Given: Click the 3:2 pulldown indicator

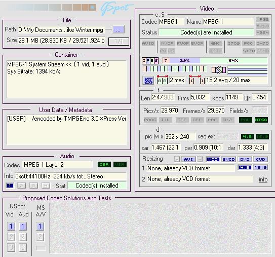Looking at the screenshot, I should tap(227, 120).
